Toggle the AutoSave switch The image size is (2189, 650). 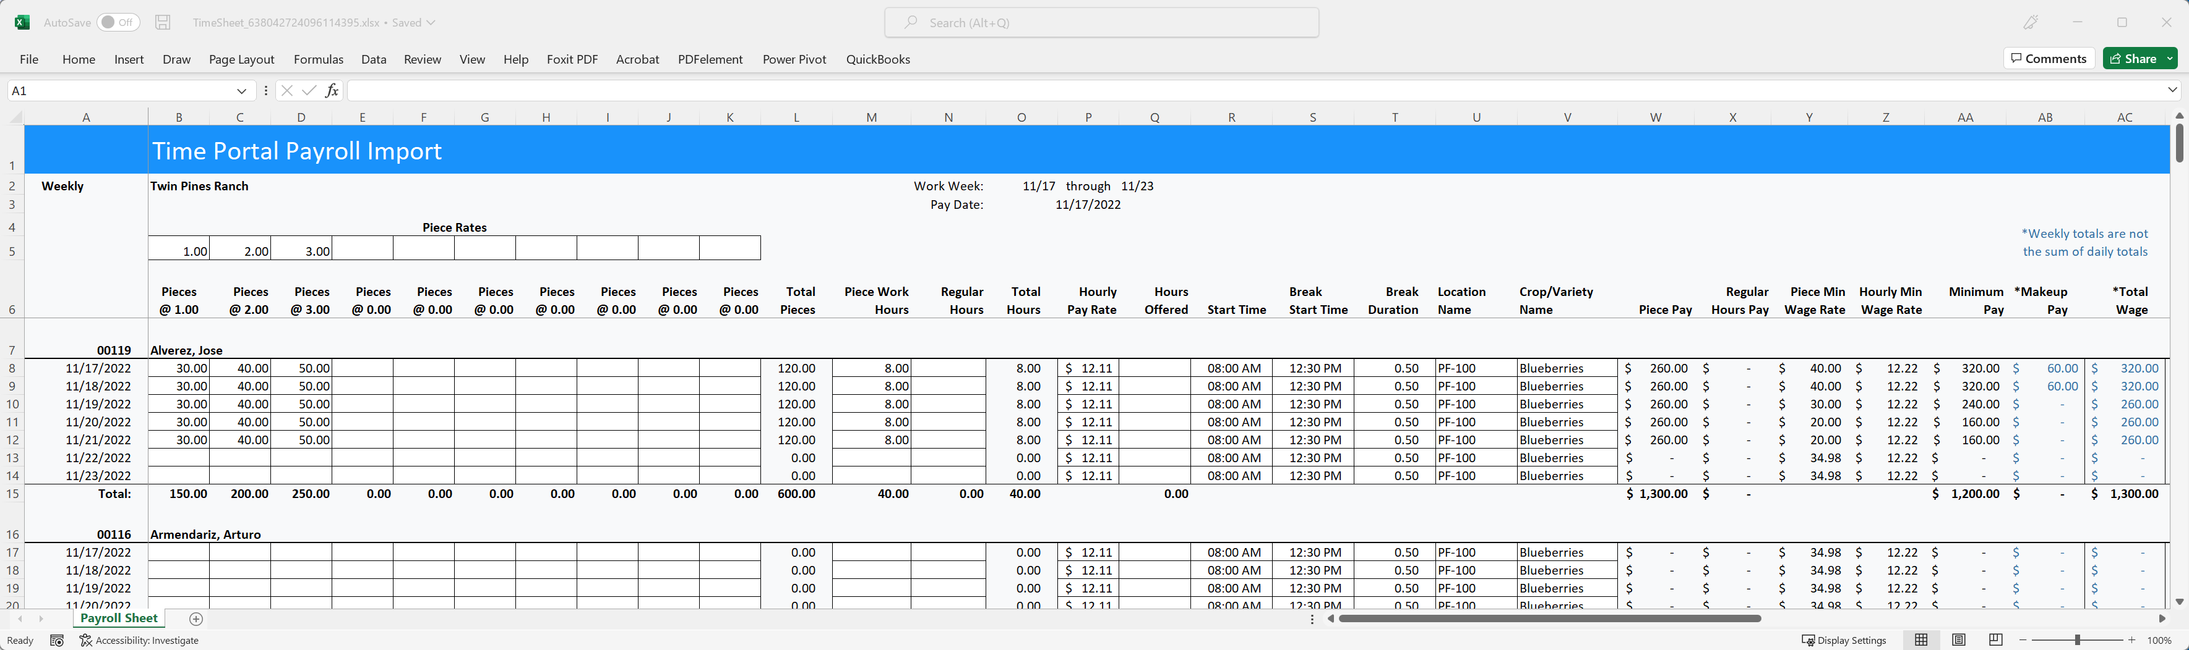coord(118,23)
